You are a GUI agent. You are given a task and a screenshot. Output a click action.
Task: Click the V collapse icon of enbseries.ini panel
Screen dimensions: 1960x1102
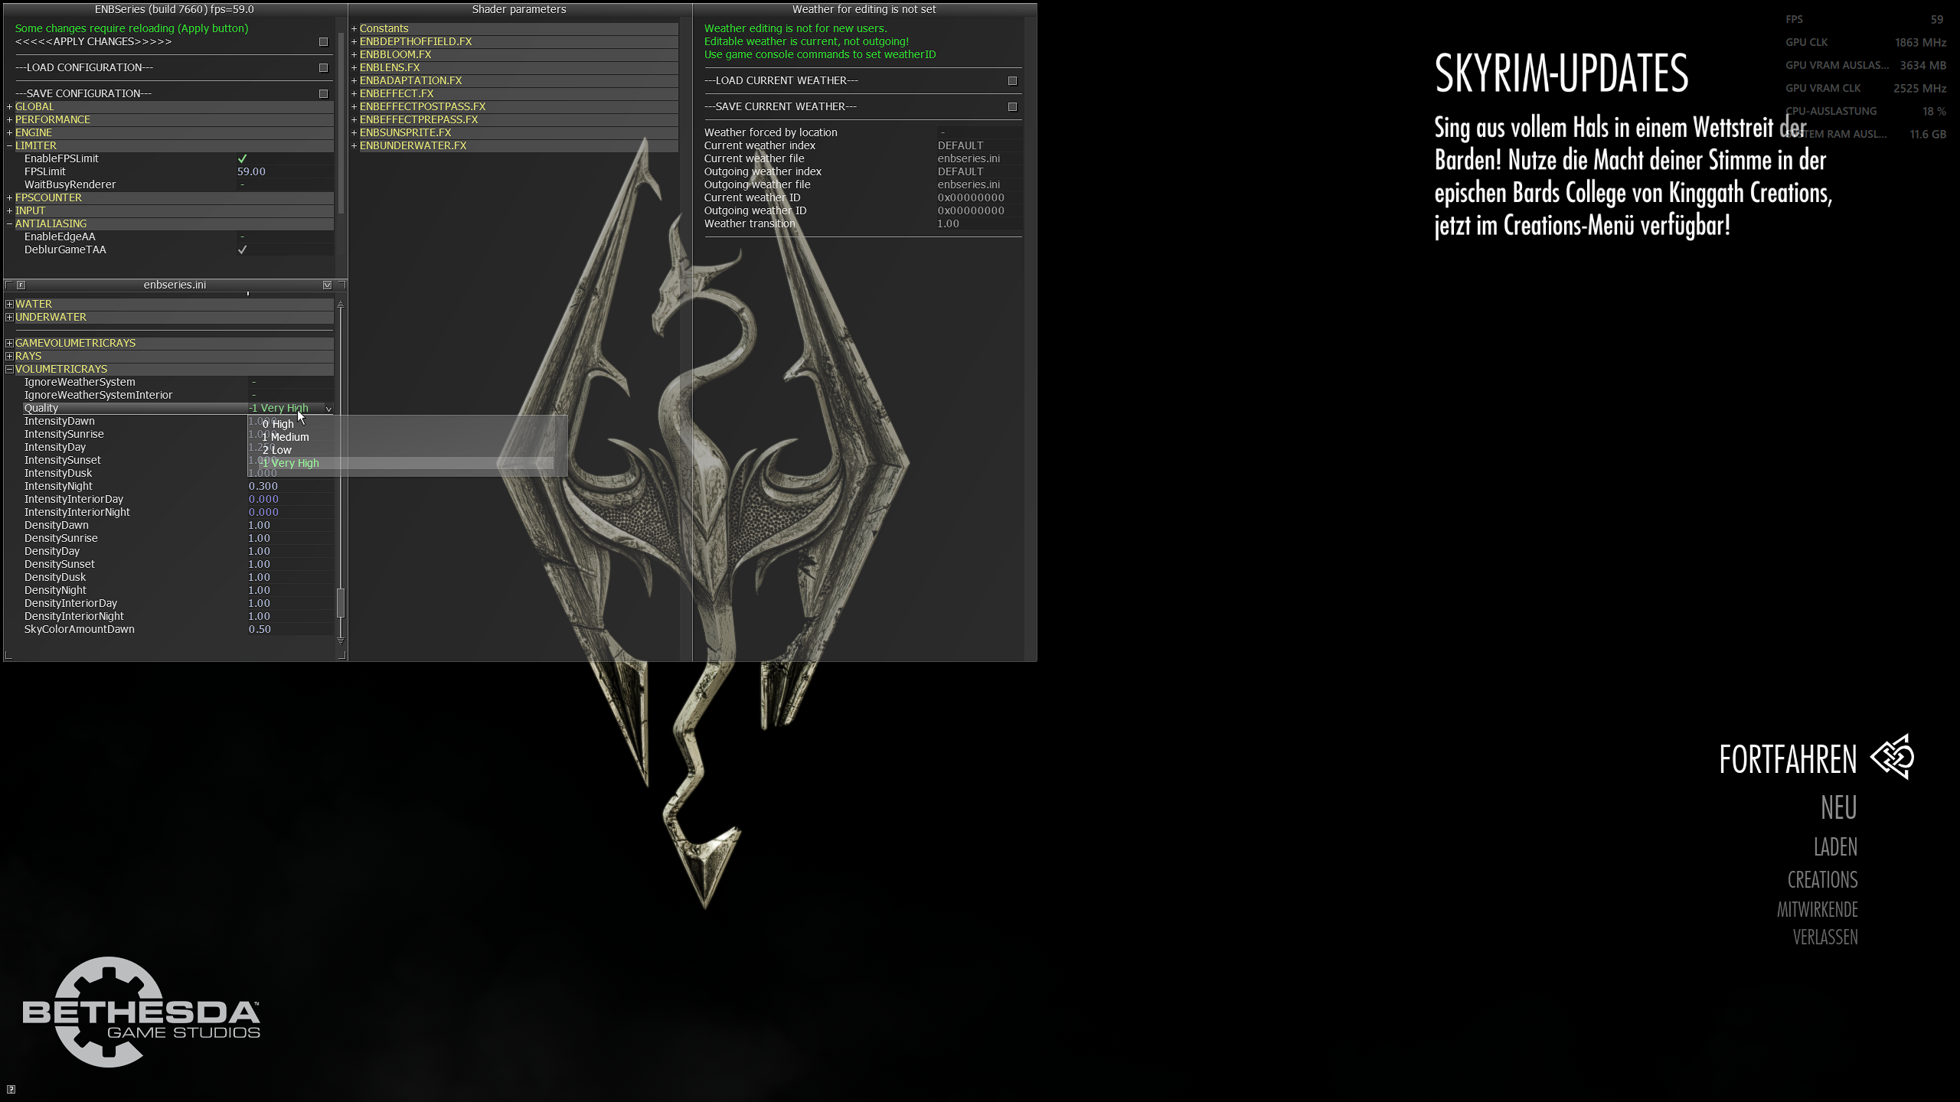point(327,285)
